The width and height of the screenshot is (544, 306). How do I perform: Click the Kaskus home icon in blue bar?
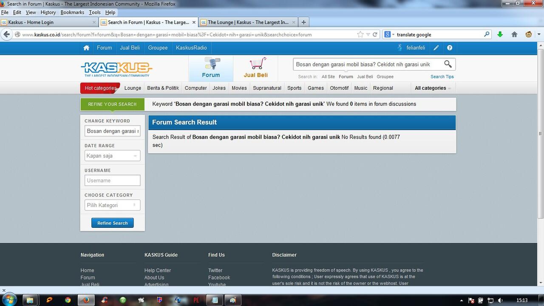point(86,48)
